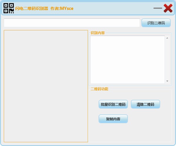Click inside the 识别内容 text area
Screen dimensions: 176x146
point(128,60)
